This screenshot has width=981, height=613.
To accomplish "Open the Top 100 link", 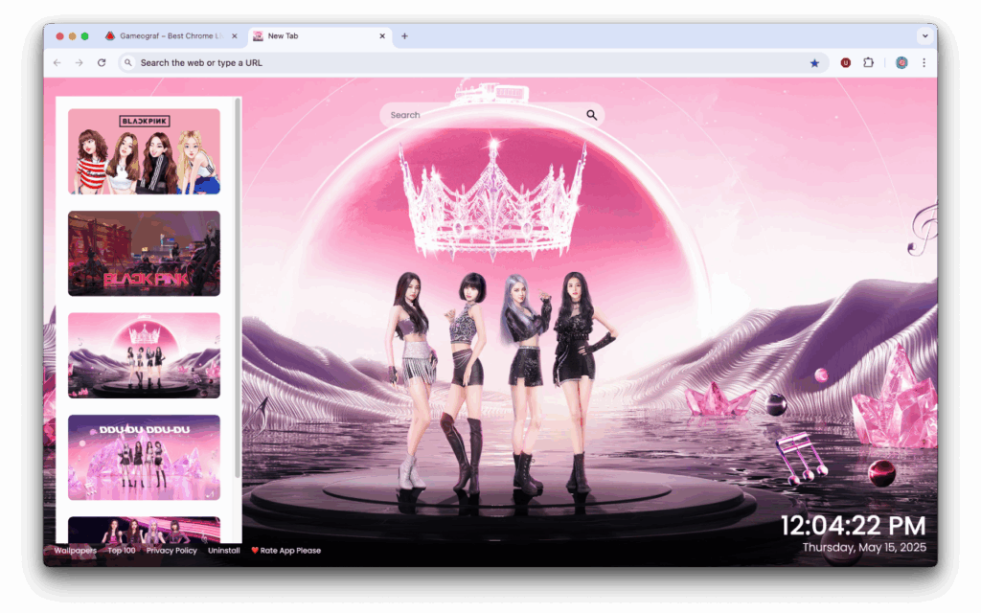I will pyautogui.click(x=121, y=550).
